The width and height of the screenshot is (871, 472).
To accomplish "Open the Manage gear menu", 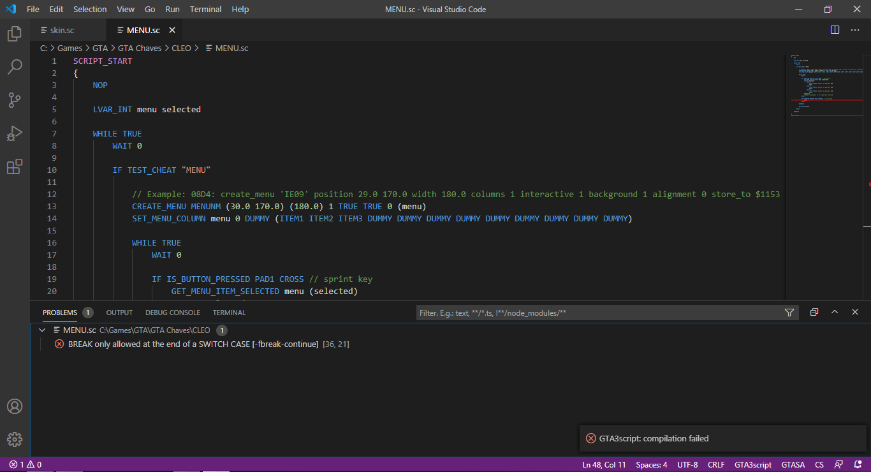I will pyautogui.click(x=15, y=439).
